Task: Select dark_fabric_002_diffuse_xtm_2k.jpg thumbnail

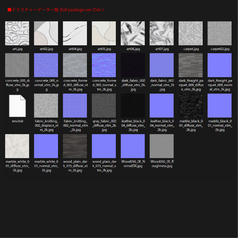Action: pos(133,65)
